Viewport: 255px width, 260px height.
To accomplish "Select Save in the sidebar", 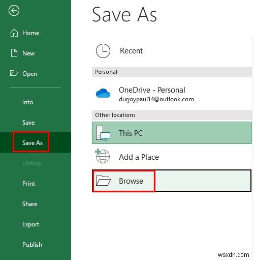I will [x=36, y=123].
